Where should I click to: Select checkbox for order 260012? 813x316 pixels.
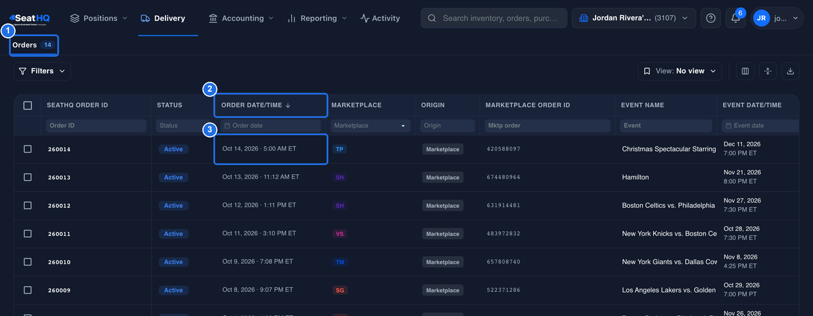tap(27, 205)
